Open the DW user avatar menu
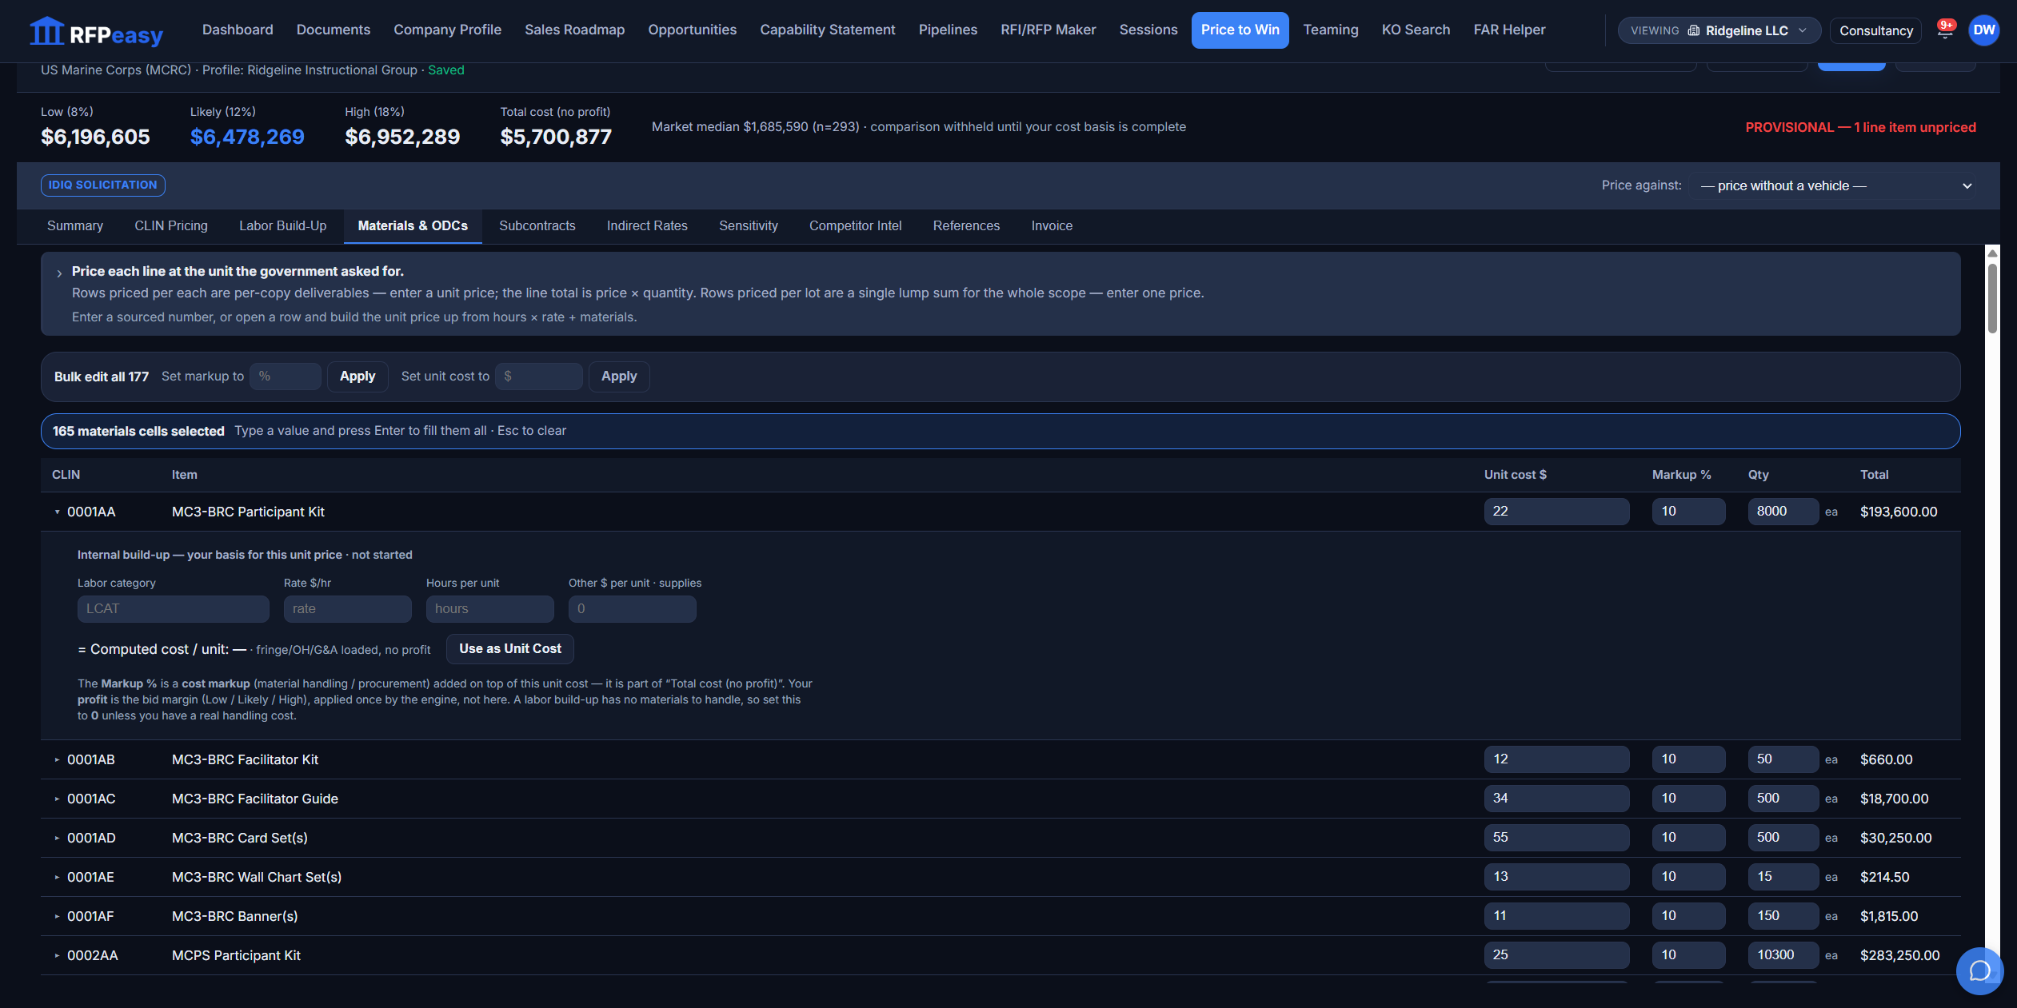2017x1008 pixels. [1983, 30]
